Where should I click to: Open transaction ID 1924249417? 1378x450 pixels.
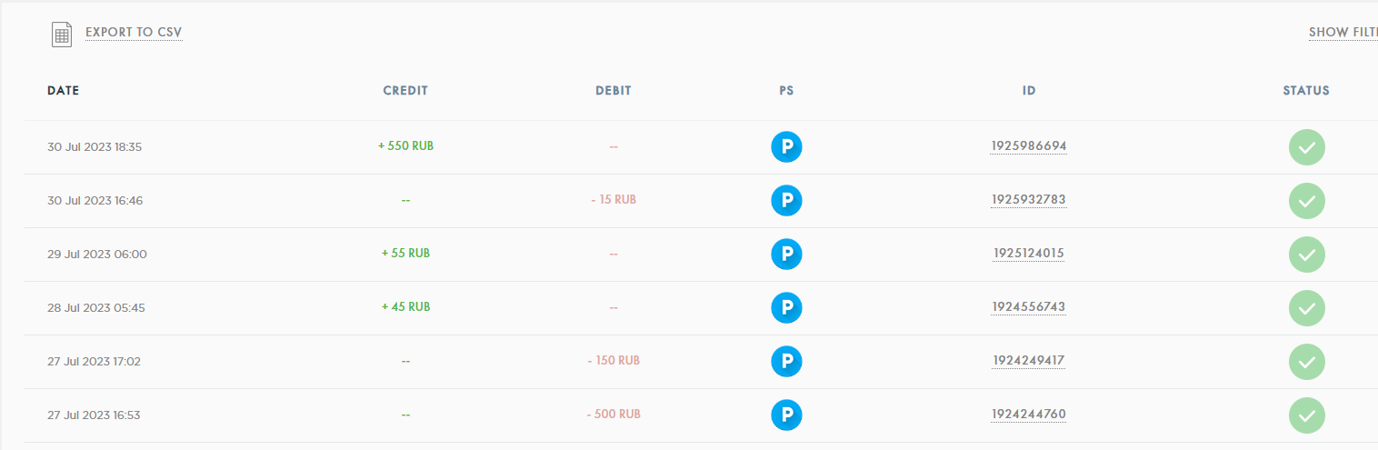pos(1029,361)
